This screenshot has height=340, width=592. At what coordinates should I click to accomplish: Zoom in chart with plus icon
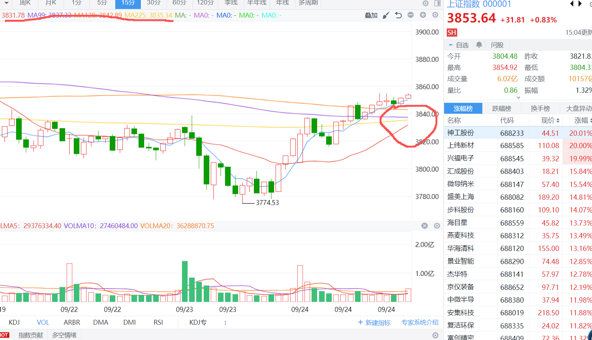point(423,15)
